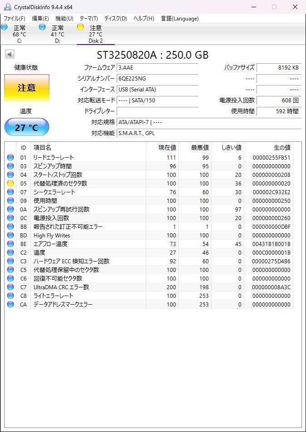Viewport: 306px width, 432px height.
Task: Click the previous disk arrow button
Action: pos(10,55)
